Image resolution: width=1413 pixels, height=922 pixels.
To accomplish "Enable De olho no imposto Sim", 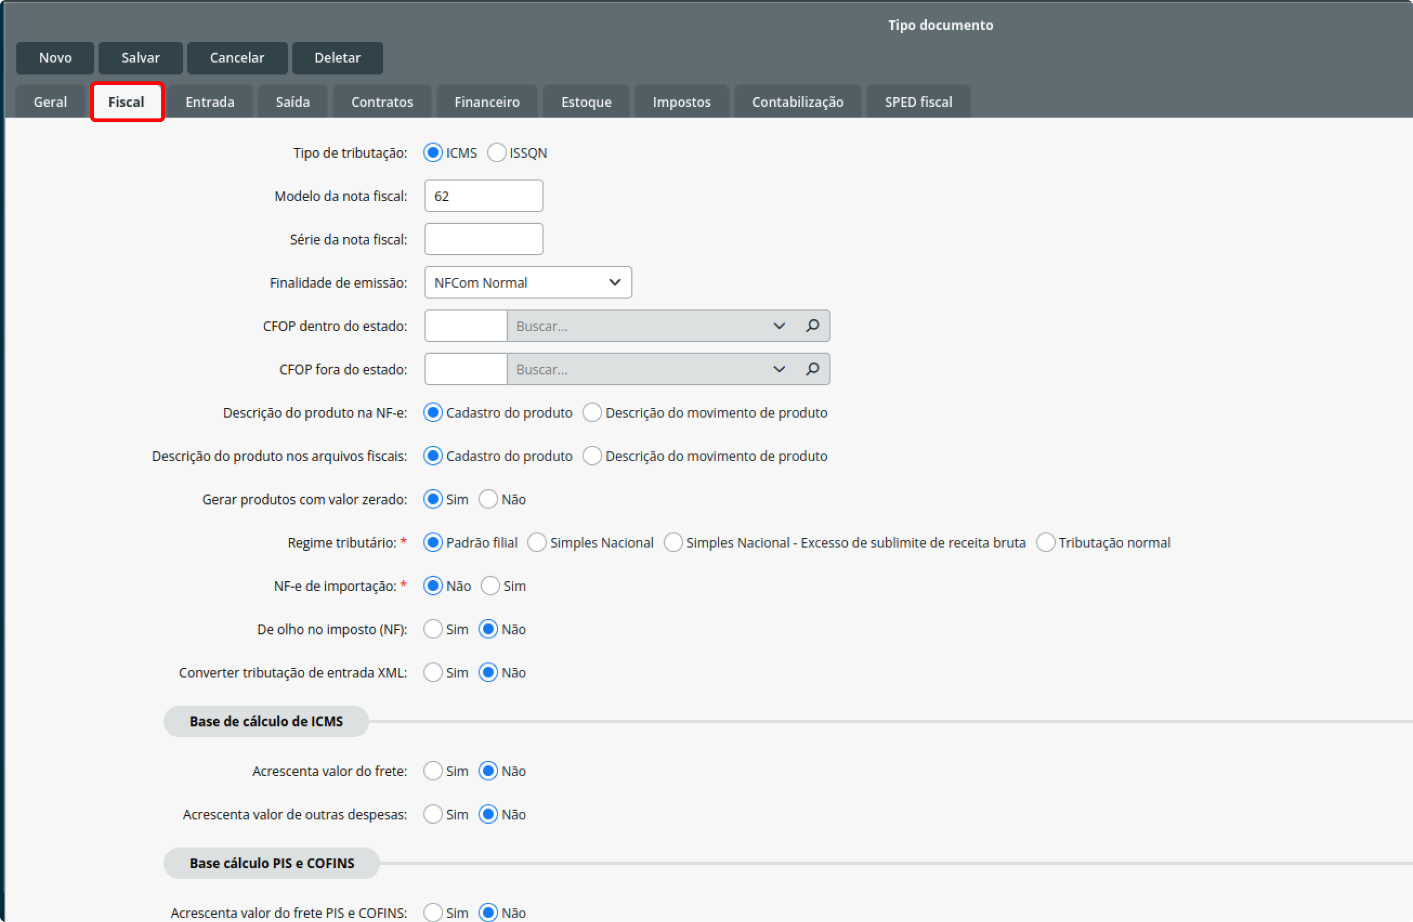I will coord(433,629).
